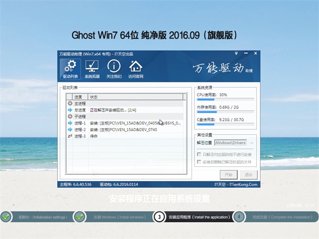Toggle 只解压对应驱动但不进行安装 checkbox
This screenshot has width=319, height=239.
[199, 155]
